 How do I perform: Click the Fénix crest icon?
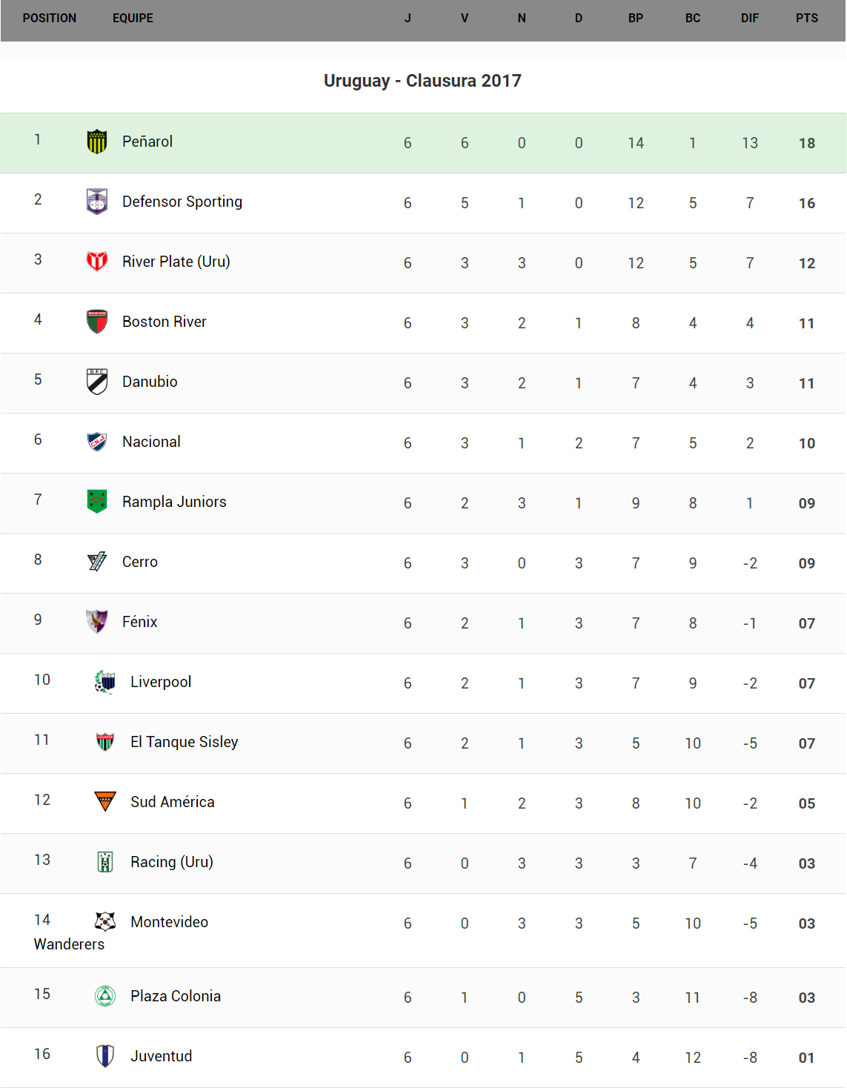pos(97,622)
